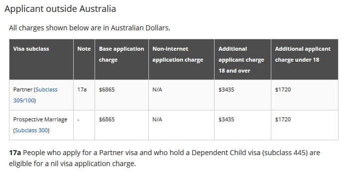Open the Subclass 300 link
This screenshot has width=345, height=180.
(x=31, y=130)
